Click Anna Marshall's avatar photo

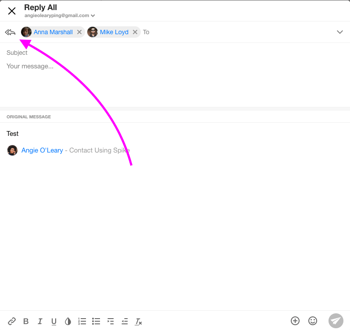(x=26, y=32)
